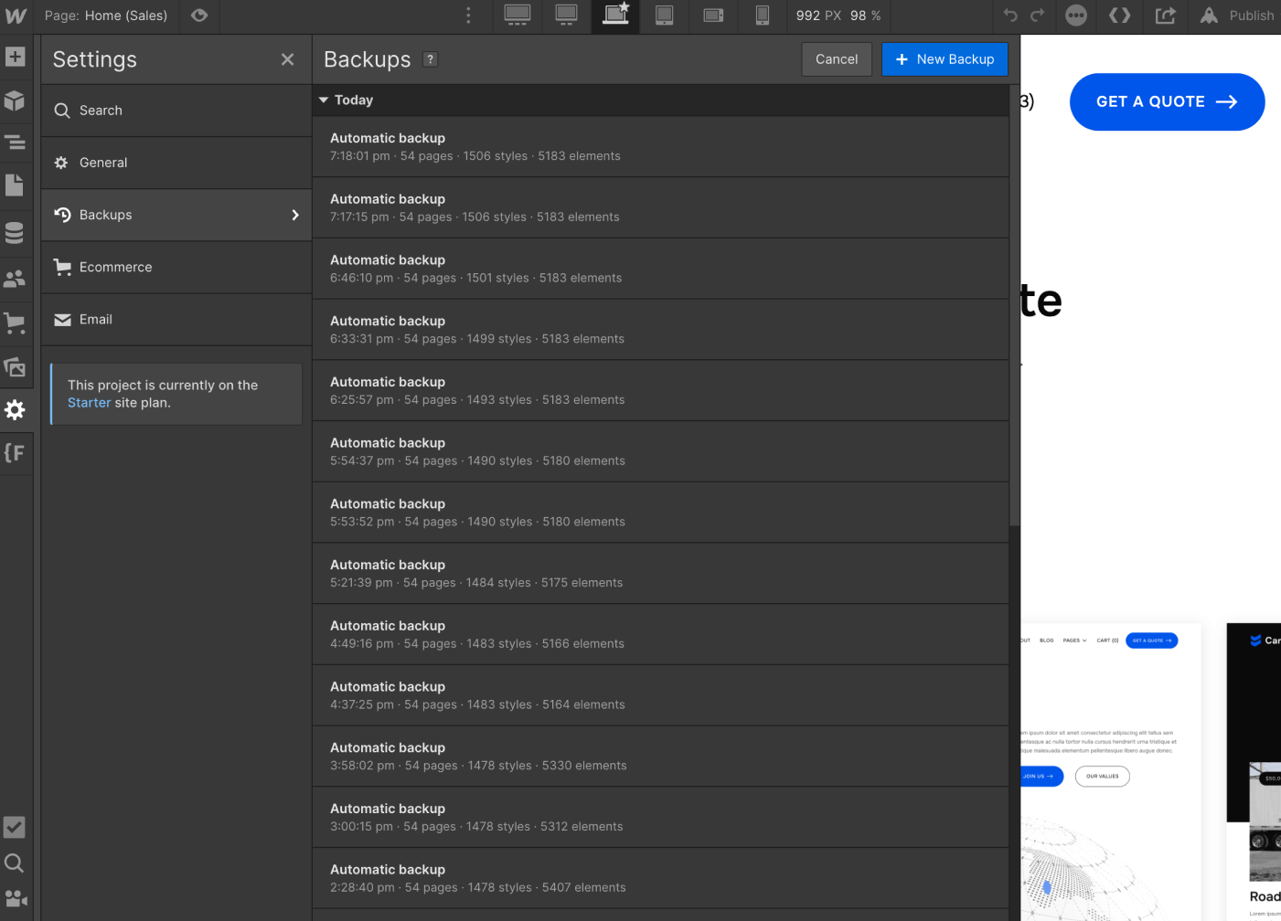Open the General settings section
1281x921 pixels.
(x=103, y=163)
